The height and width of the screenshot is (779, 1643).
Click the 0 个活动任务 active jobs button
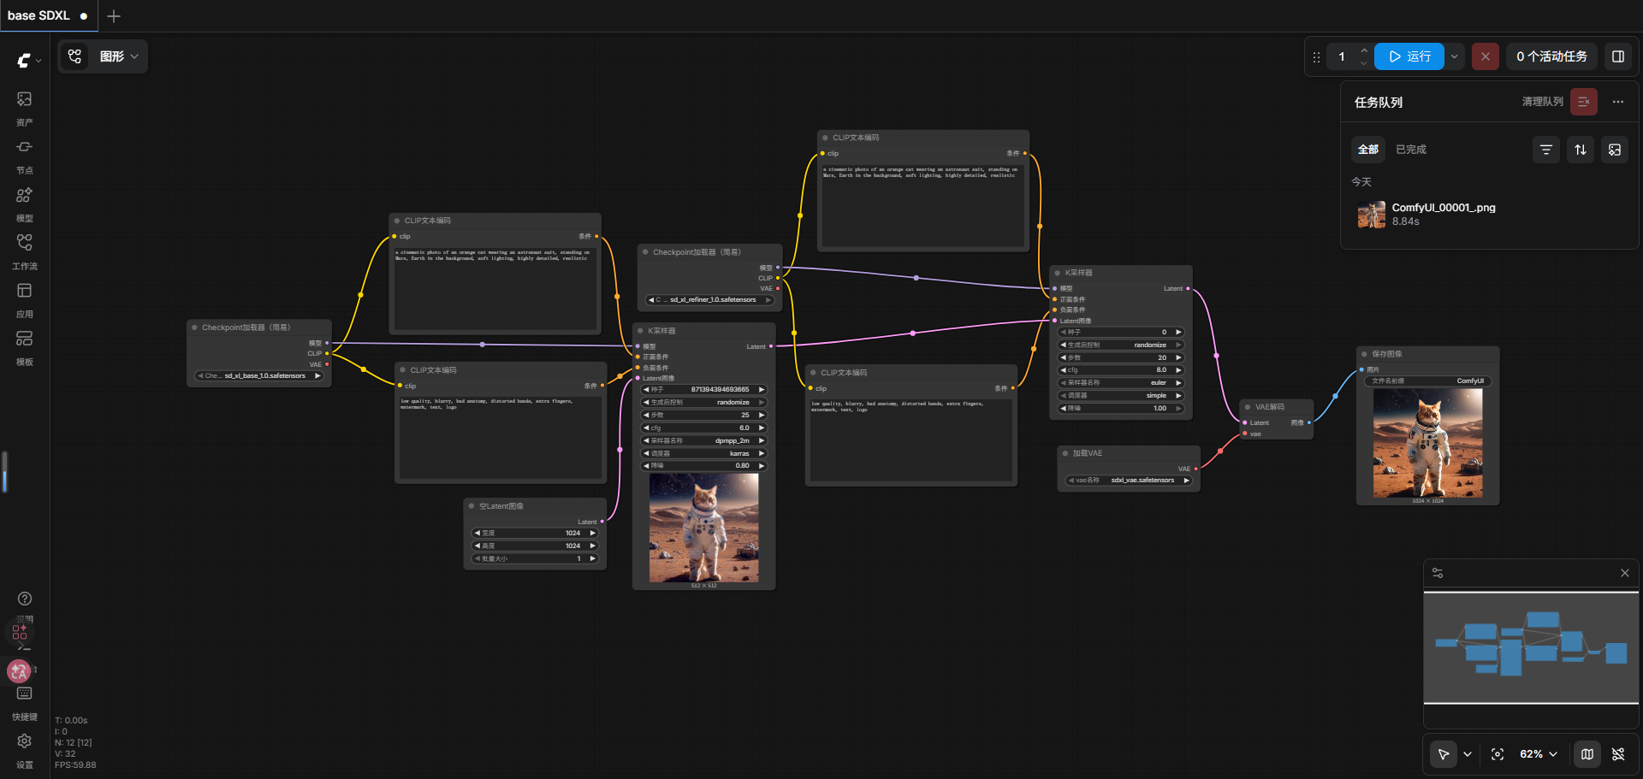point(1551,56)
